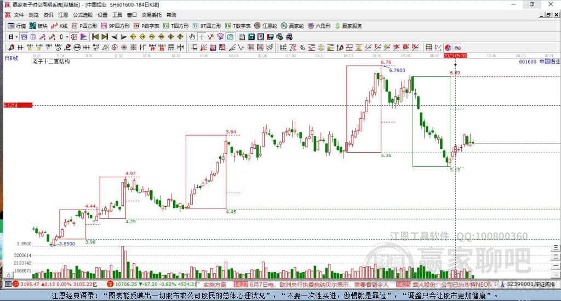Select the percent % tool icon
561x301 pixels.
(x=302, y=48)
